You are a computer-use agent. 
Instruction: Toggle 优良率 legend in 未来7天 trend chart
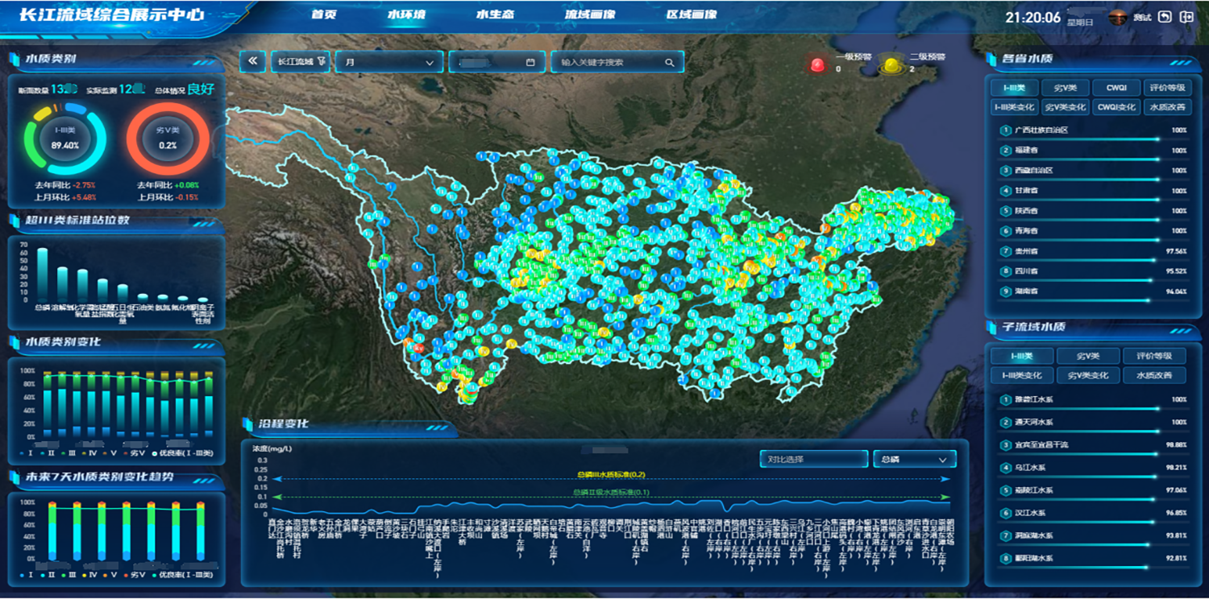click(184, 575)
